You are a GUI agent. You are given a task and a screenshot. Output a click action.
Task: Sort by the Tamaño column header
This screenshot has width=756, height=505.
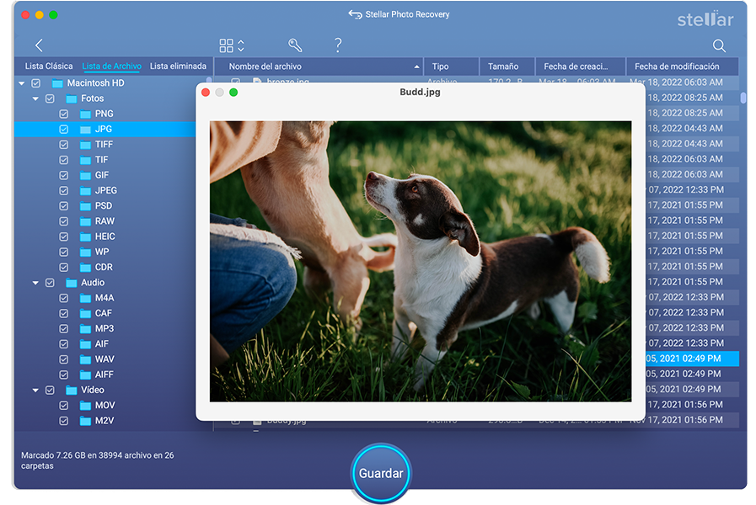(507, 66)
